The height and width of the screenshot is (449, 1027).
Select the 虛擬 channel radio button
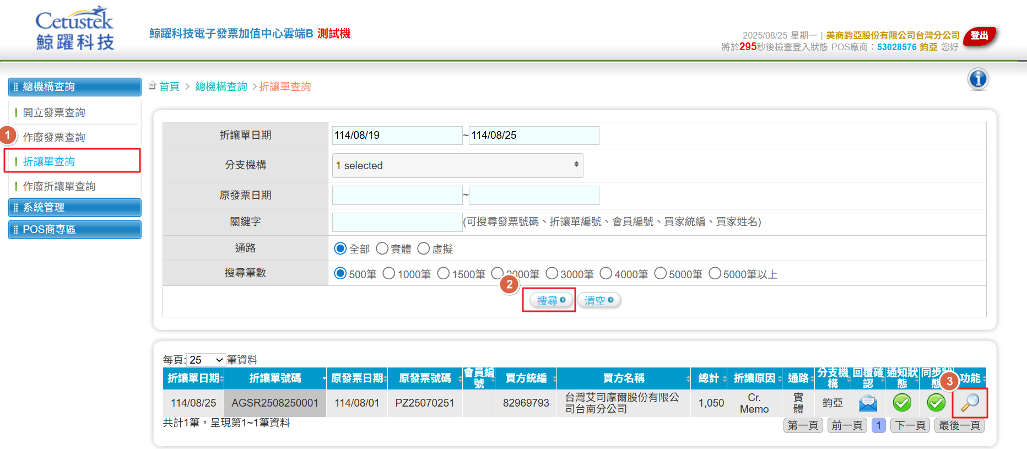[423, 248]
